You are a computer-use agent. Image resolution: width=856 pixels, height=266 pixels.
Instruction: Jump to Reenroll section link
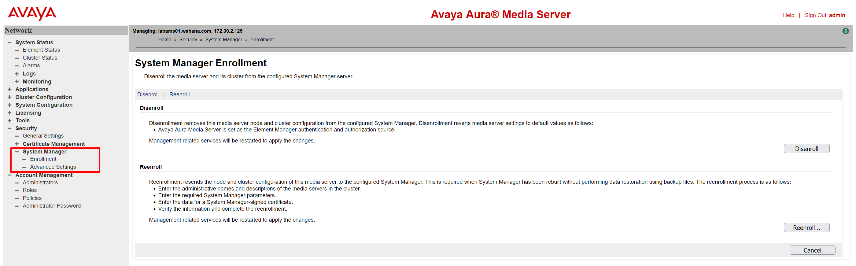(x=179, y=94)
